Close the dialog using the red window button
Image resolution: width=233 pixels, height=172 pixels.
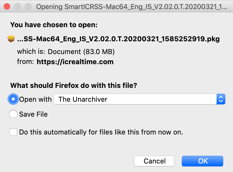pos(7,6)
